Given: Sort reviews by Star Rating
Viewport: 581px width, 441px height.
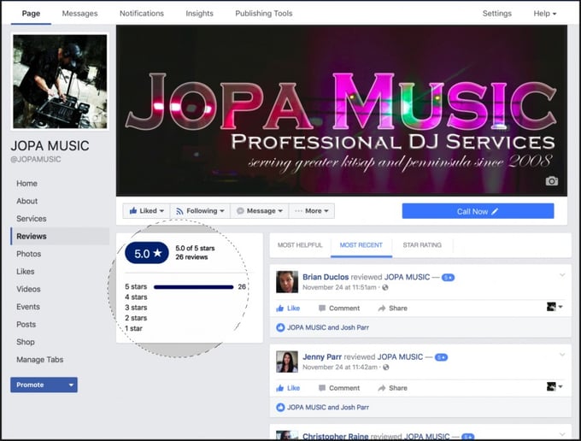Looking at the screenshot, I should point(422,245).
